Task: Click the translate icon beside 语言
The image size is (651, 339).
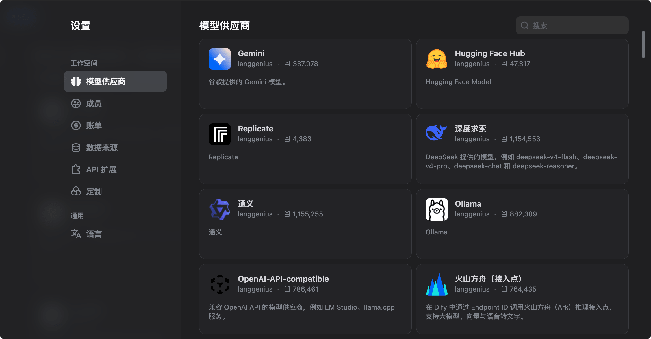Action: point(76,234)
